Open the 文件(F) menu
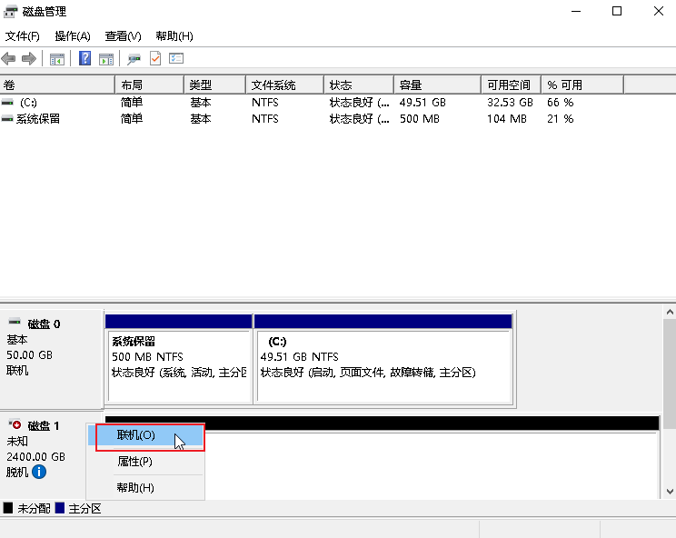Viewport: 676px width, 538px height. pos(23,36)
